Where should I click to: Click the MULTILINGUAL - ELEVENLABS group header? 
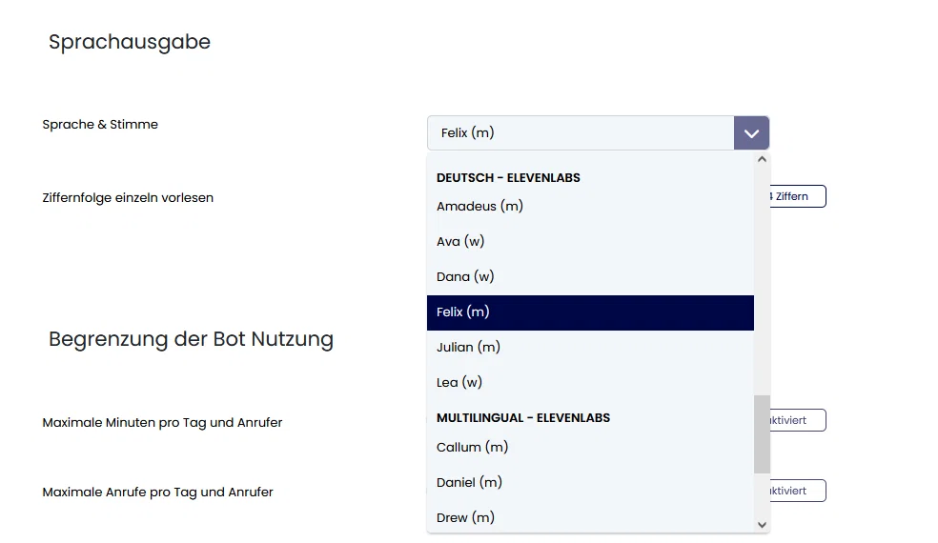[x=523, y=418]
